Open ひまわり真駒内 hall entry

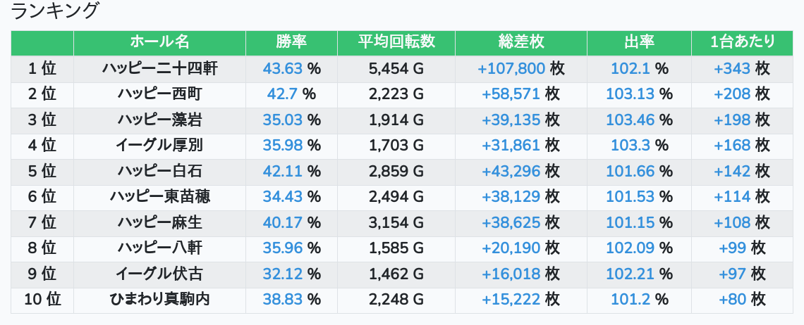[x=159, y=299]
